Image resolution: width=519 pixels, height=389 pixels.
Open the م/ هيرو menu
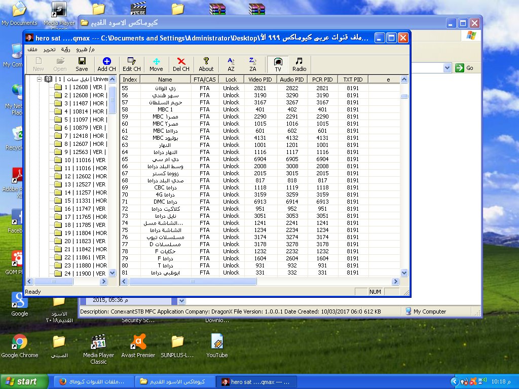click(85, 49)
